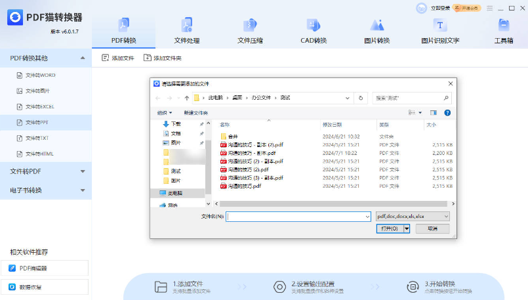Open the 工具箱 toolbox icon
528x300 pixels.
click(504, 26)
